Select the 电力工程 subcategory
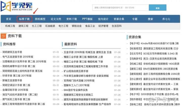The height and width of the screenshot is (107, 182). [x=63, y=26]
